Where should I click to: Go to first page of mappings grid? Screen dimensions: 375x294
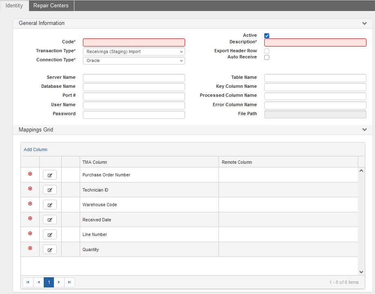coord(28,282)
